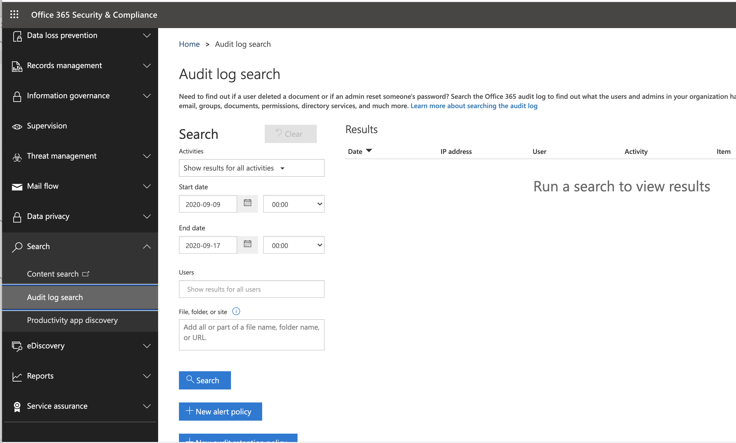The height and width of the screenshot is (443, 736).
Task: Click the blue Search button
Action: tap(204, 380)
